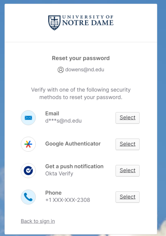Viewport: 166px width, 236px height.
Task: Click the University of Notre Dame wordmark
Action: pyautogui.click(x=88, y=20)
